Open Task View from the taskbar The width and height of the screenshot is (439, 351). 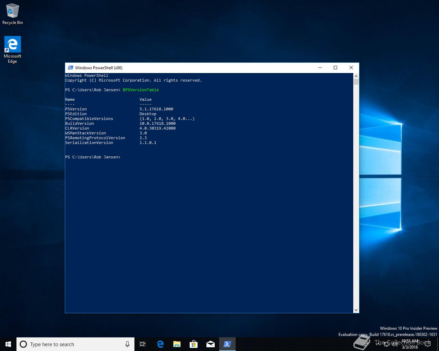point(143,344)
